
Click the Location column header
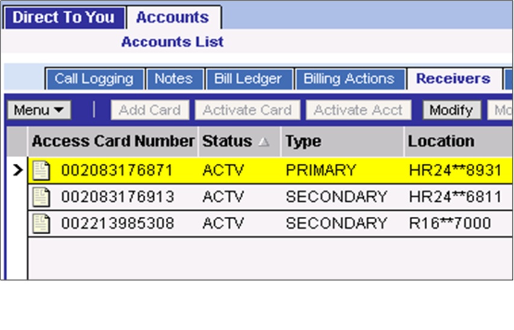pyautogui.click(x=441, y=142)
